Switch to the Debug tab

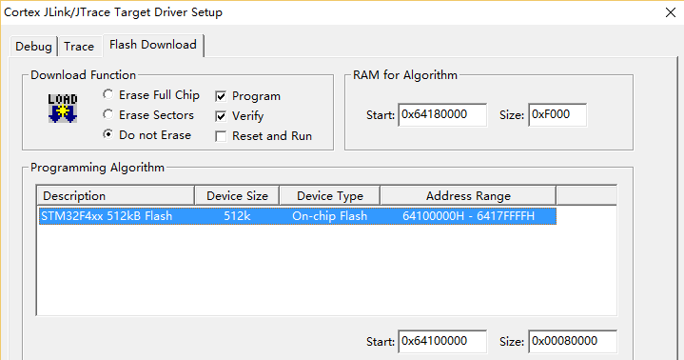33,47
